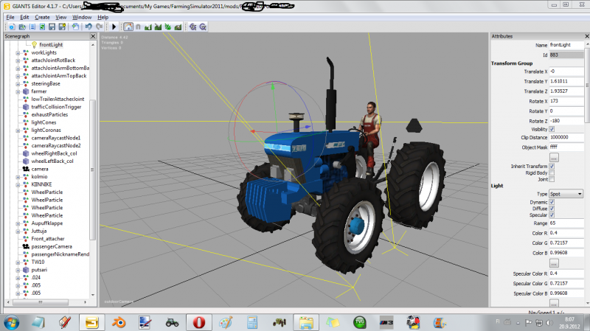Click the Open file toolbar icon
Viewport: 590px width, 331px height.
point(22,27)
